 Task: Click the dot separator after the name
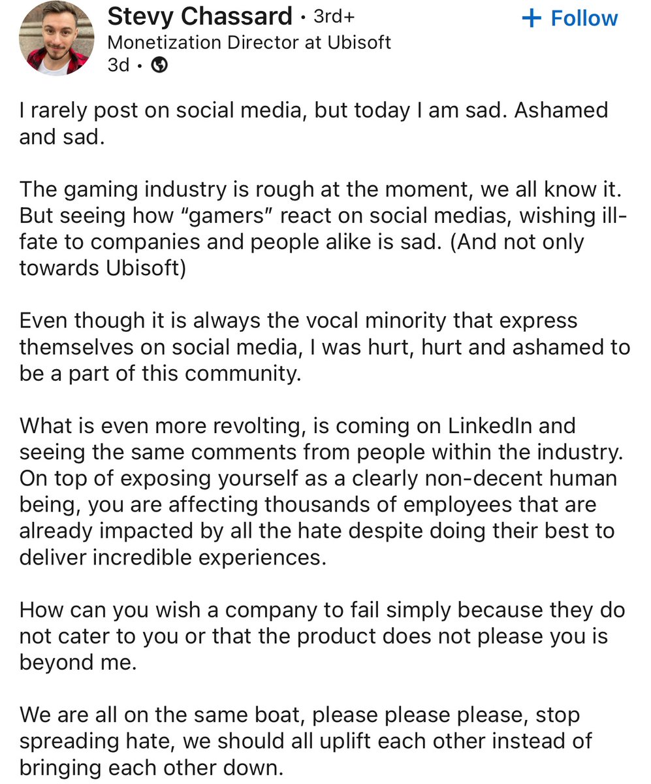pyautogui.click(x=304, y=18)
